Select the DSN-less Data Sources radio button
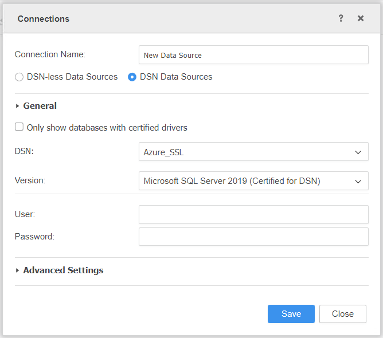Image resolution: width=383 pixels, height=338 pixels. [x=19, y=77]
